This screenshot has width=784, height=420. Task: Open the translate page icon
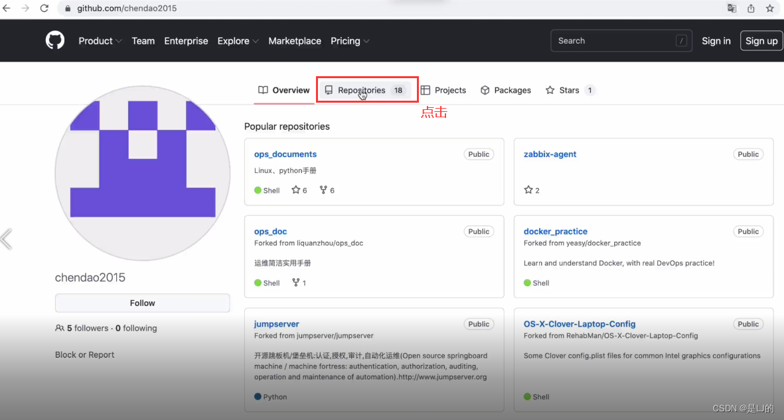pos(732,9)
